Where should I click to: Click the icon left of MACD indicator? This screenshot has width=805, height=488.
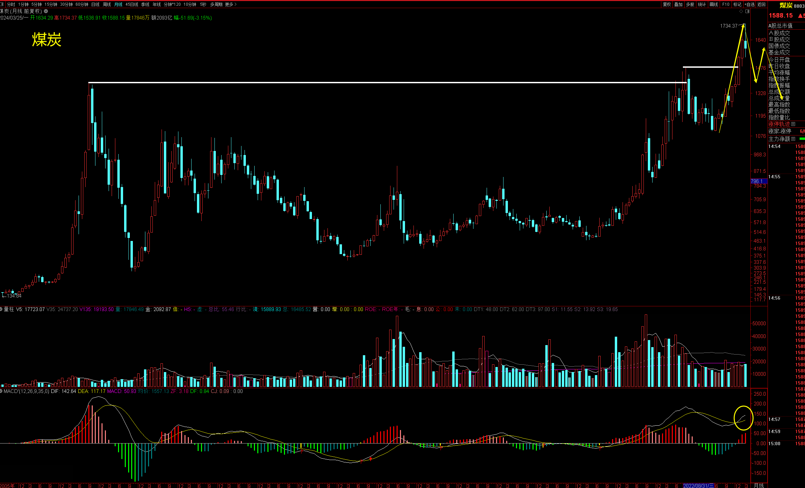(1, 391)
